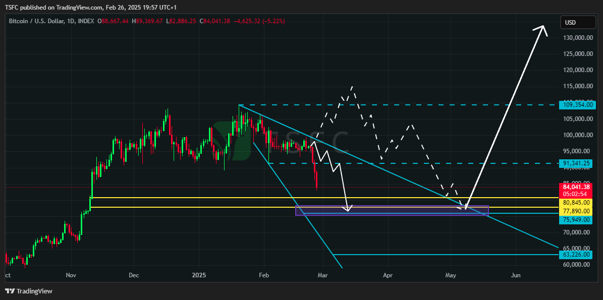
Task: Click the 'Apr' time axis label
Action: click(x=389, y=275)
